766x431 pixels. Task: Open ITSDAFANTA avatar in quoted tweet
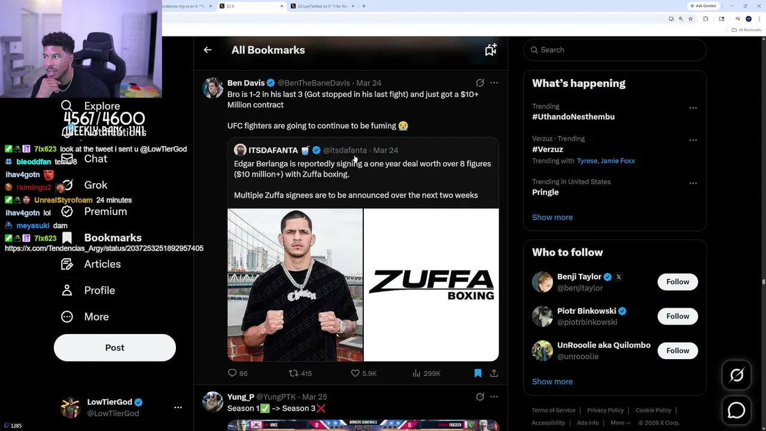[240, 150]
